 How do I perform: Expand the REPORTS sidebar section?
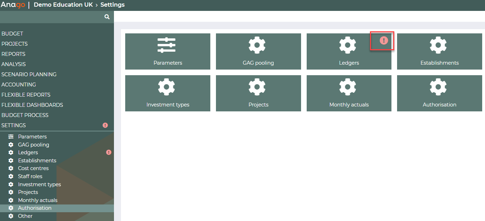click(13, 54)
